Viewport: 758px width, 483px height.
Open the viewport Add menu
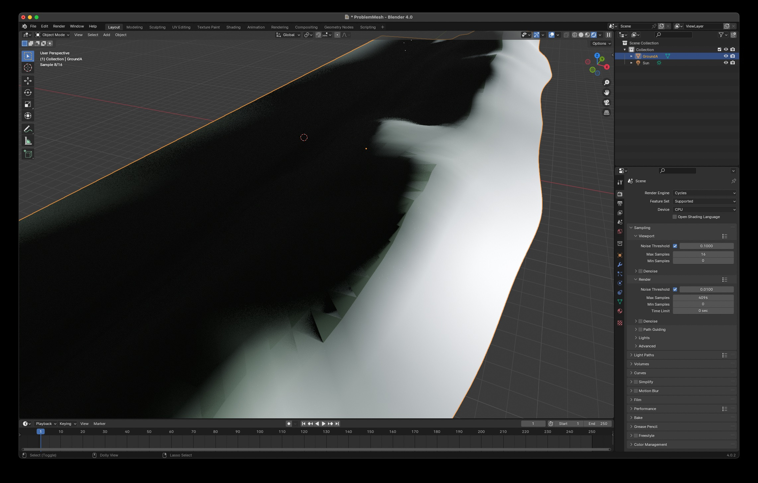[x=107, y=35]
